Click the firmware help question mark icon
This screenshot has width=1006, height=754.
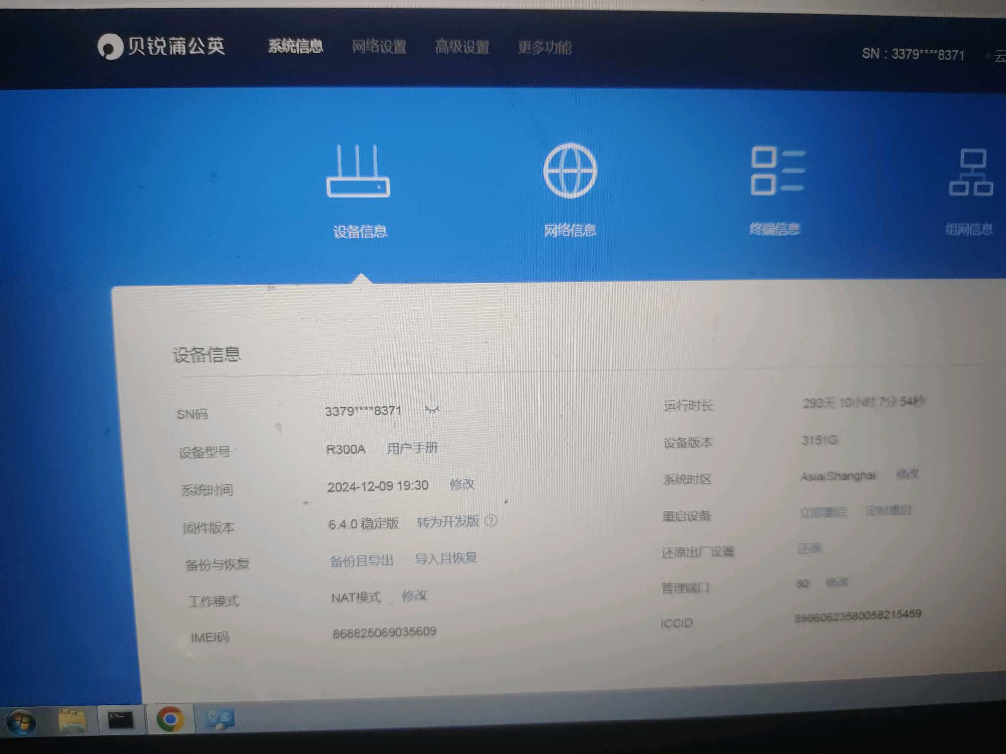pos(491,521)
